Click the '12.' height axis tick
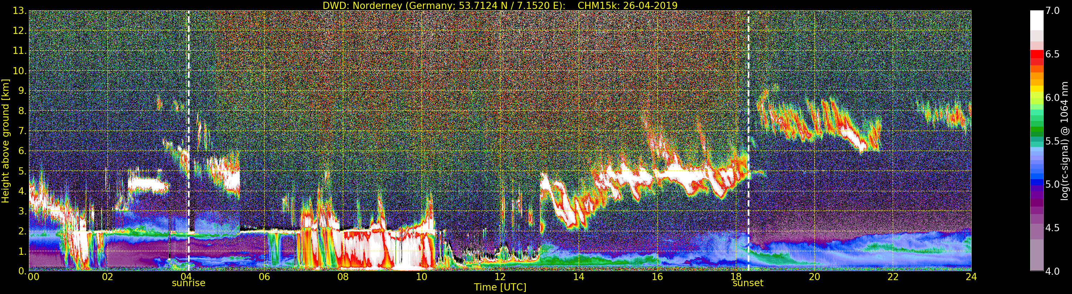 [20, 31]
